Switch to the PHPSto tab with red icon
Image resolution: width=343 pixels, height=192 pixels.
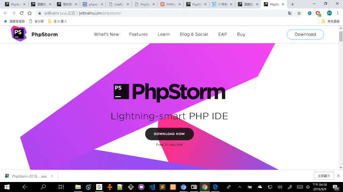coord(170,4)
